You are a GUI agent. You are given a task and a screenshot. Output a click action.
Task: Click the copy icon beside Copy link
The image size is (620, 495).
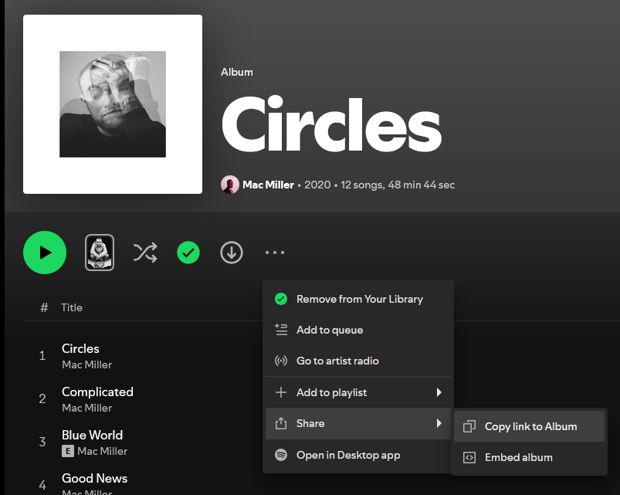click(469, 426)
